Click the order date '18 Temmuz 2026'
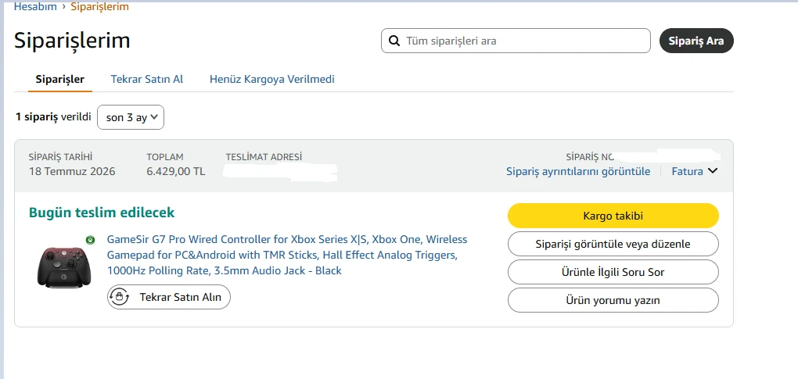The width and height of the screenshot is (798, 379). (72, 171)
